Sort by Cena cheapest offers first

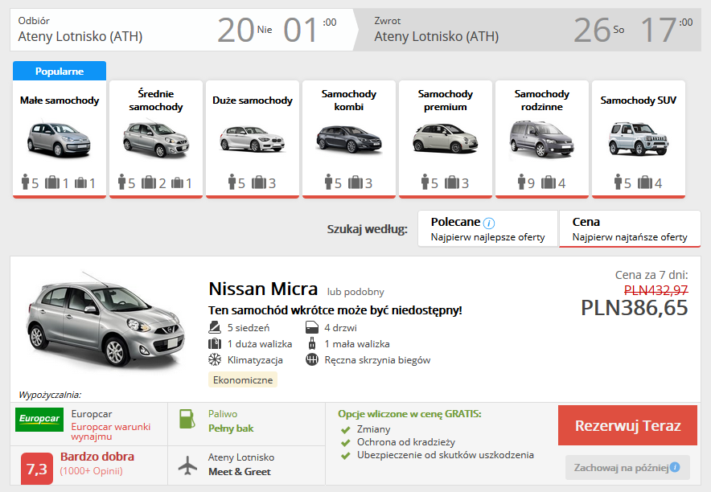click(630, 229)
